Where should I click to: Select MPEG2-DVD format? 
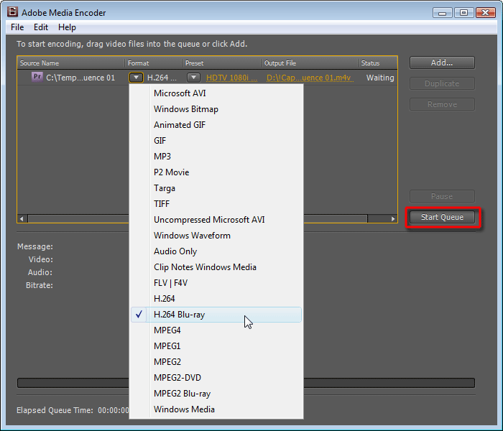click(216, 378)
